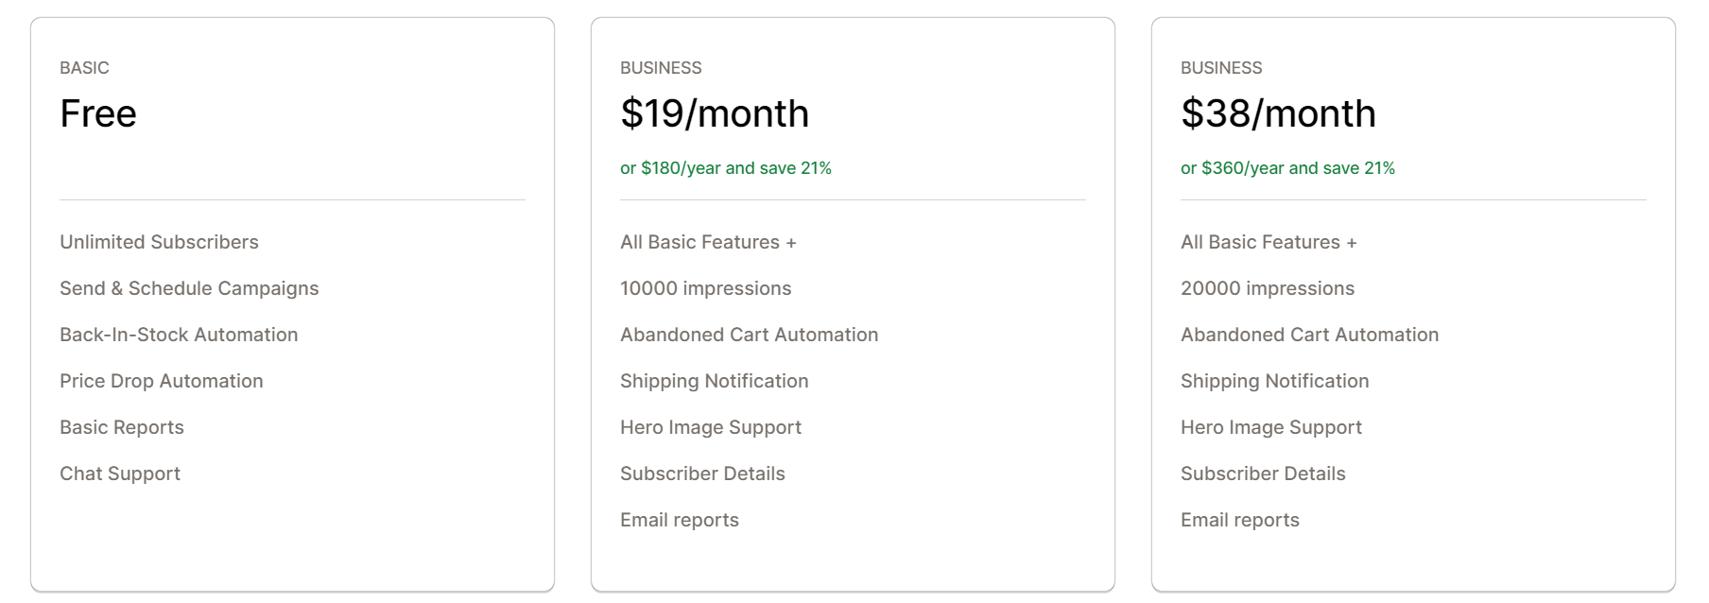Viewport: 1709px width, 603px height.
Task: Click Send & Schedule Campaigns feature
Action: point(189,288)
